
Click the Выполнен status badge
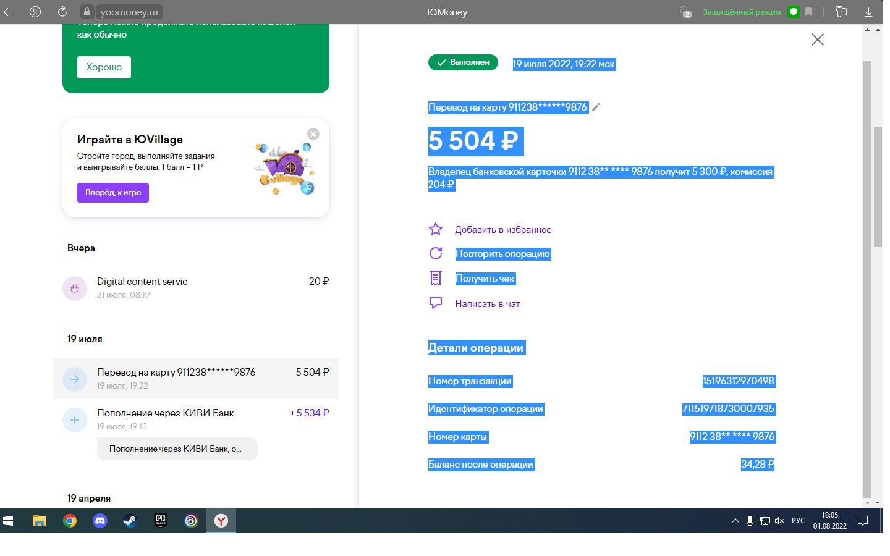(463, 62)
